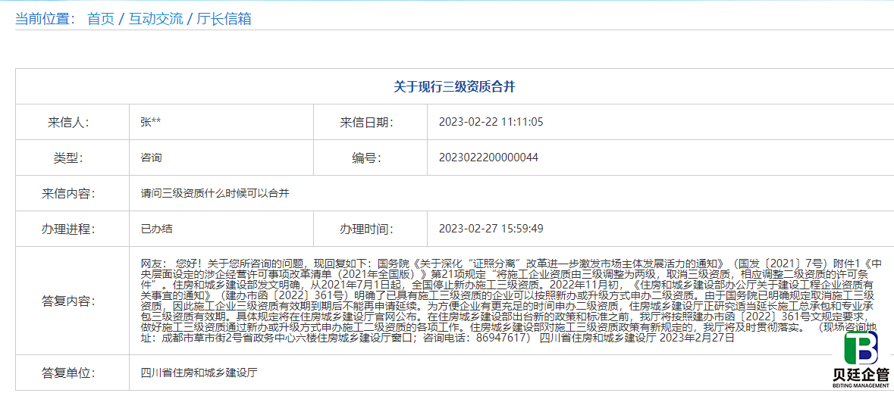Open the 首页 breadcrumb link
This screenshot has width=894, height=393.
tap(100, 19)
